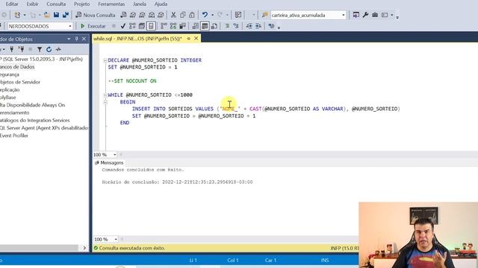Select the Objetos de Servidor tree node
This screenshot has width=478, height=268.
click(20, 82)
